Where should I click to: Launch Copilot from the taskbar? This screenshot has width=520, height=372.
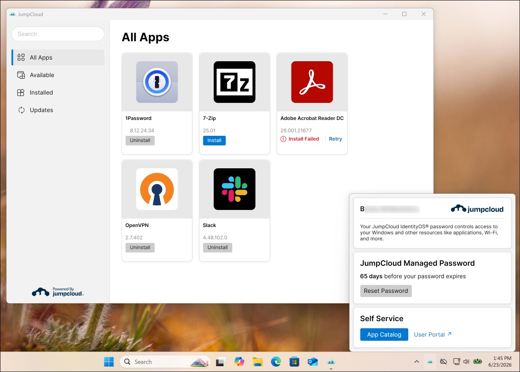pos(239,362)
